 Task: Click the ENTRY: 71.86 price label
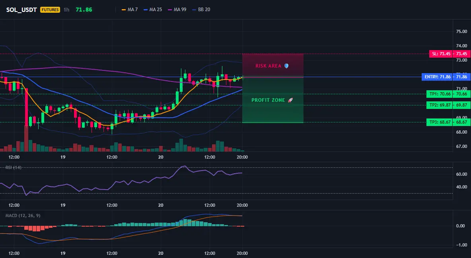pos(437,77)
